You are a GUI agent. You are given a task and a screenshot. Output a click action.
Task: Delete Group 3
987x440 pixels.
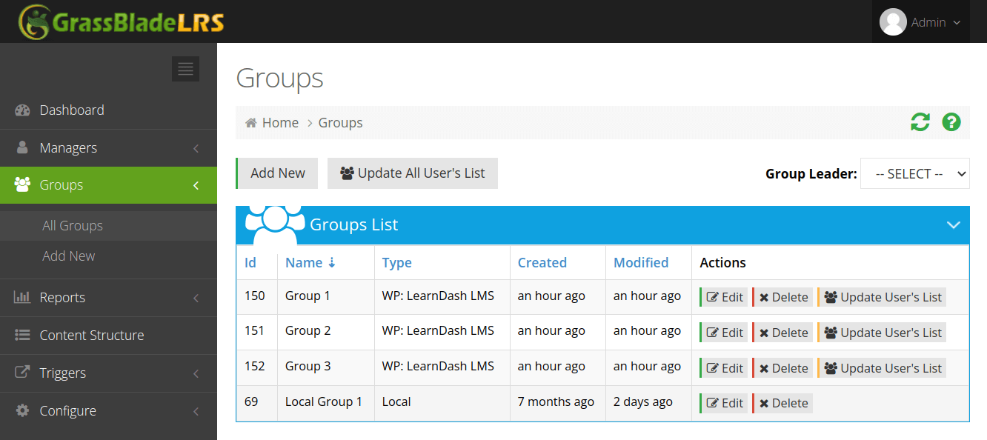point(782,368)
